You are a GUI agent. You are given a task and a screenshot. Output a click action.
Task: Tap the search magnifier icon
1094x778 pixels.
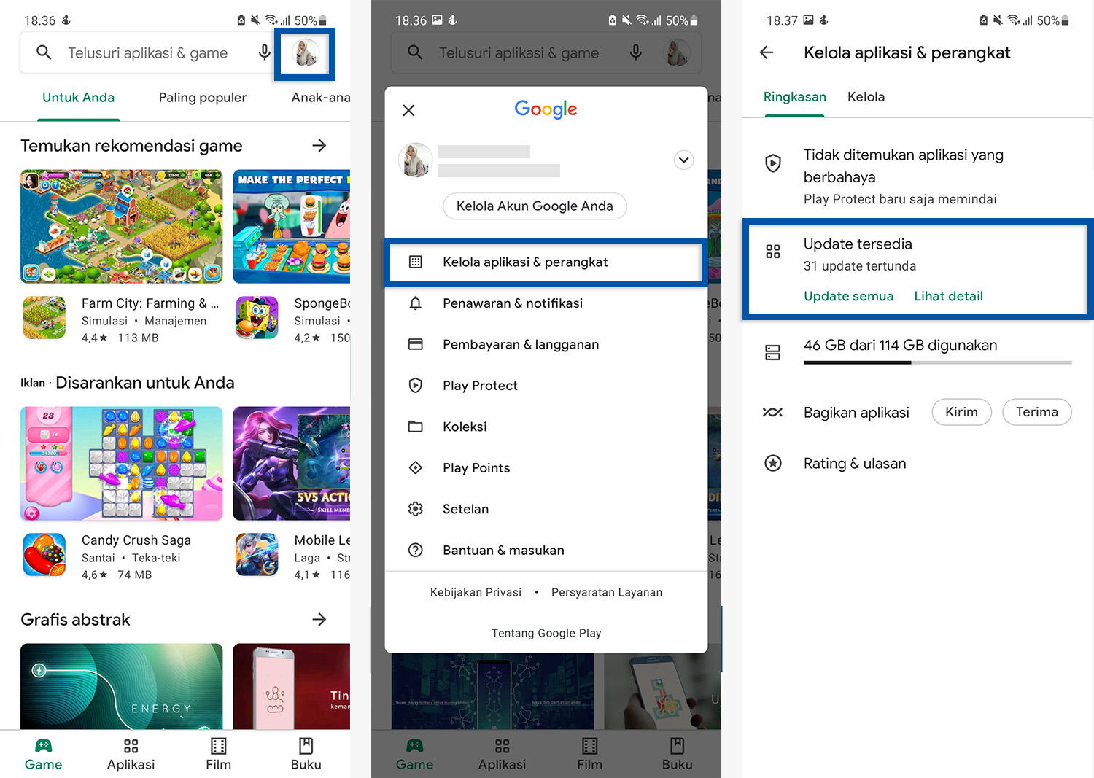click(44, 52)
